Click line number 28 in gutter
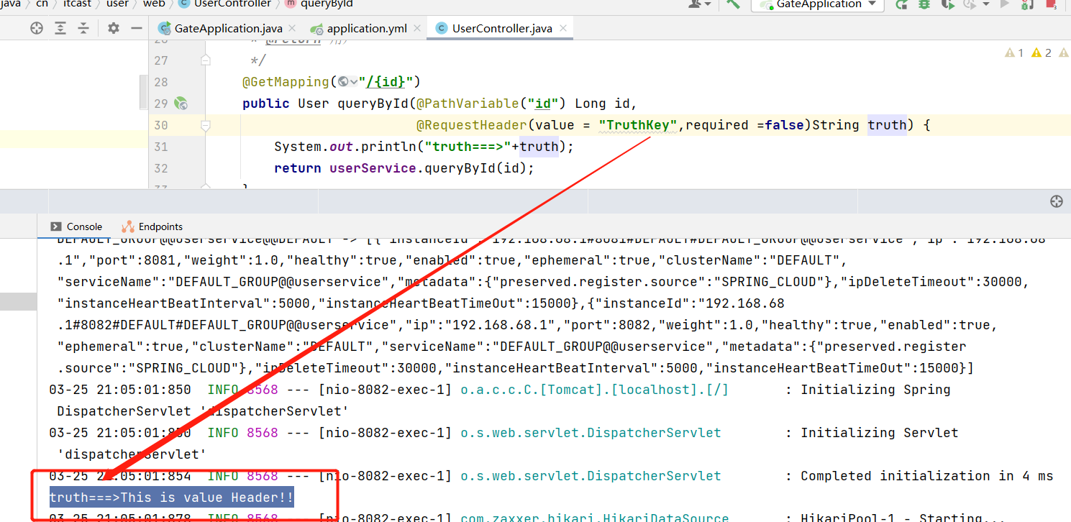This screenshot has width=1071, height=522. [161, 82]
